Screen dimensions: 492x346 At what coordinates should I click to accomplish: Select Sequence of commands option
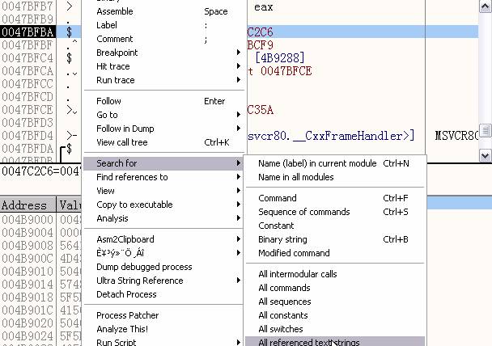click(335, 212)
